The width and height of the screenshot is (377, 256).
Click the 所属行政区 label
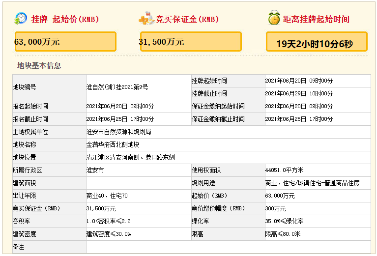click(x=28, y=170)
